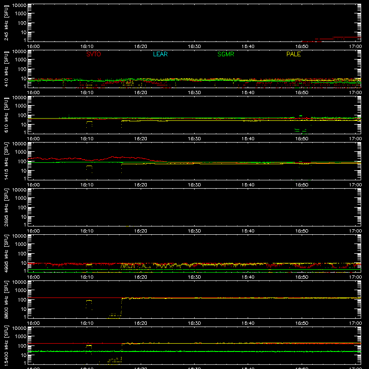Click the green SGMR flux trace in the 15400 MHz plot
Screen dimensions: 369x369
[194, 351]
